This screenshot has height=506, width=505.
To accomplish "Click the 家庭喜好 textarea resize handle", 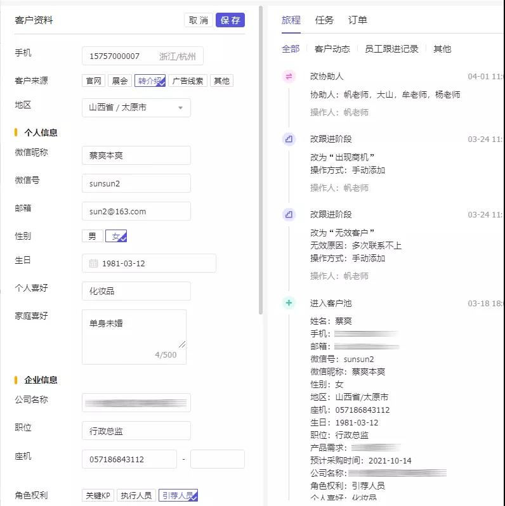I will click(182, 344).
